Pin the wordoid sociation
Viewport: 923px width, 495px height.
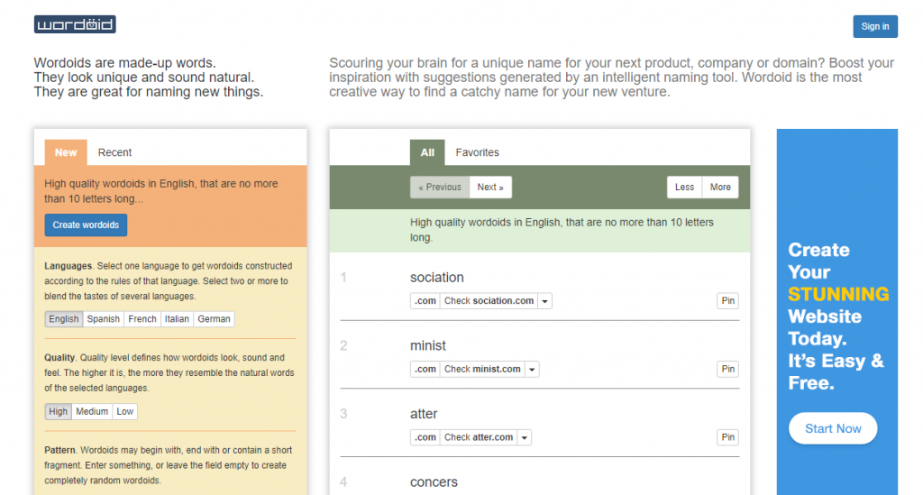(x=728, y=301)
